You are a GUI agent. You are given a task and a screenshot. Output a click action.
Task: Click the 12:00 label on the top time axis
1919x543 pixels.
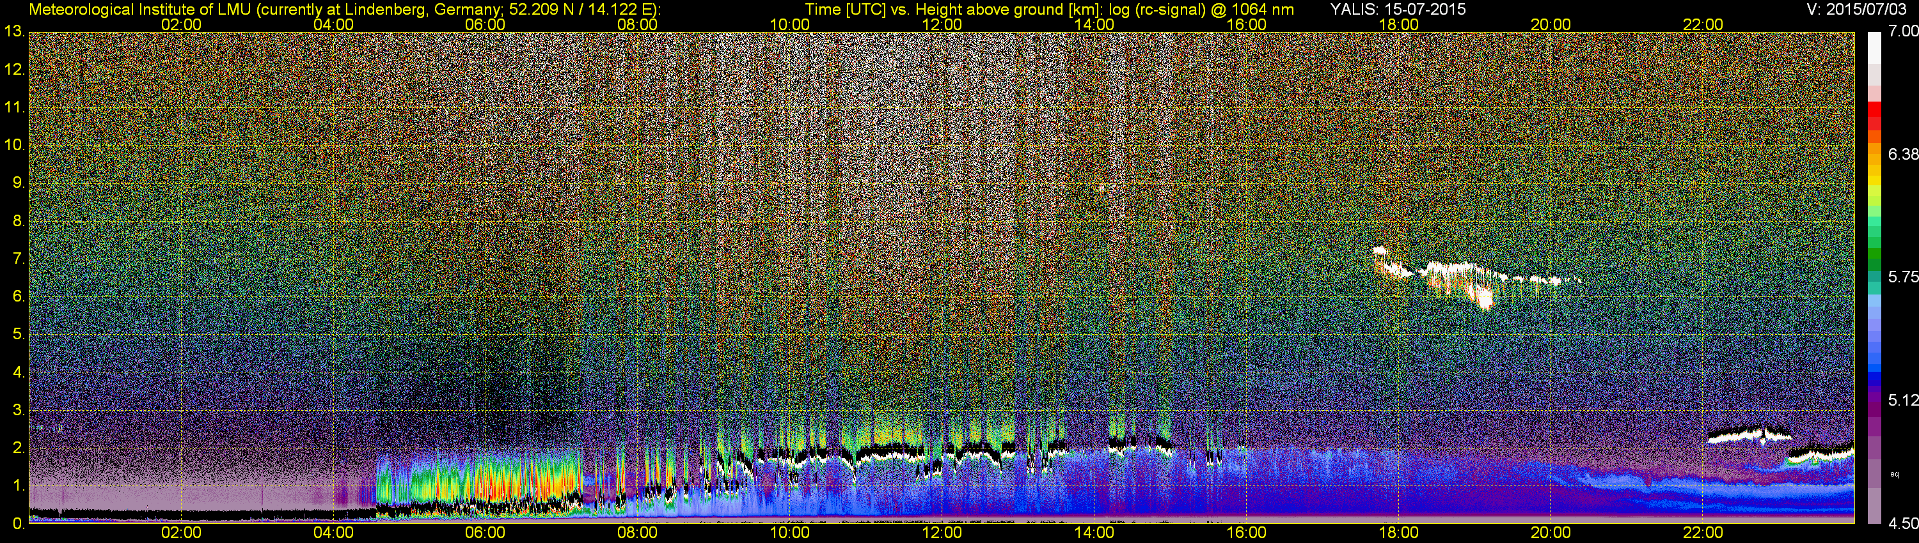[942, 24]
